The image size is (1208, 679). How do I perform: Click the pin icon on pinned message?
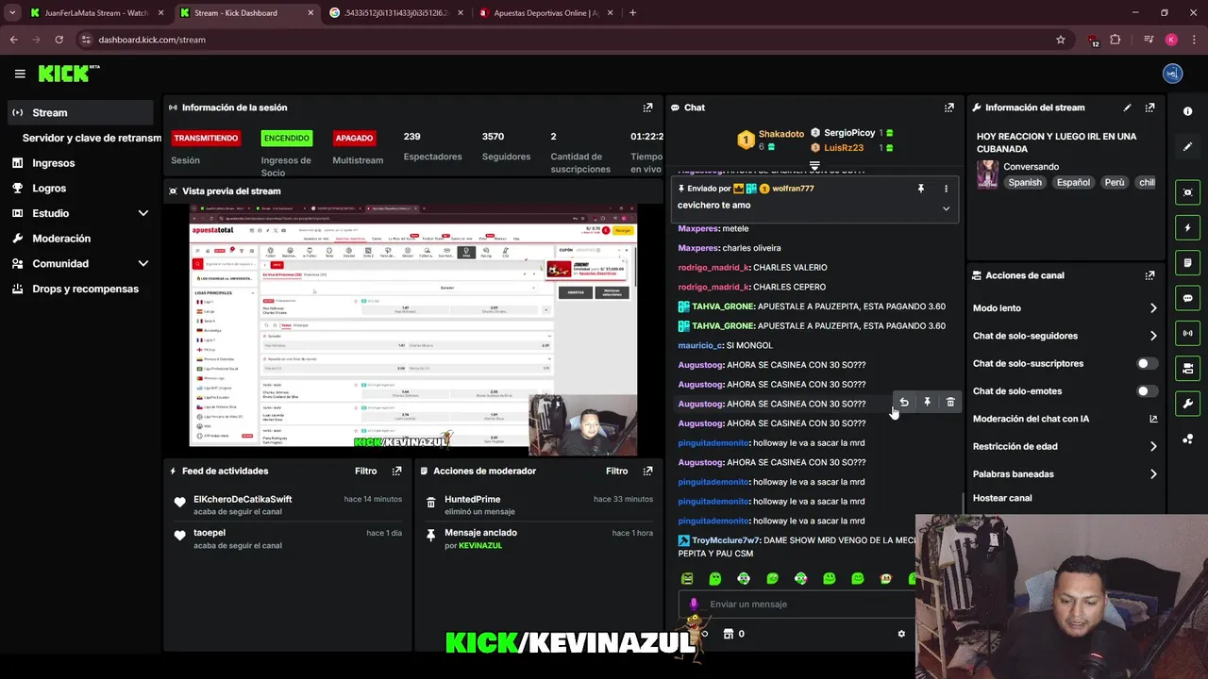[921, 189]
